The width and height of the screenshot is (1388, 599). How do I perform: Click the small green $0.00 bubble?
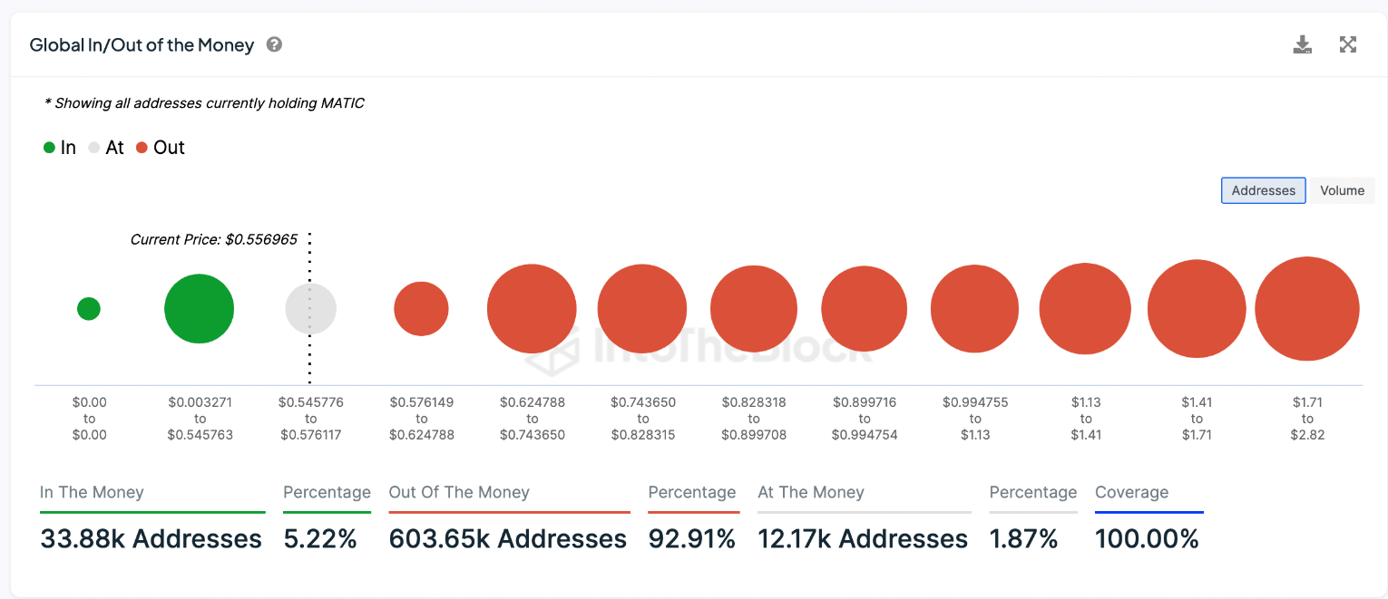[89, 309]
